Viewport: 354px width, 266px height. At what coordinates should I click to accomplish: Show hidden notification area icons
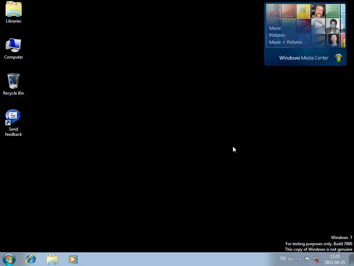(299, 259)
